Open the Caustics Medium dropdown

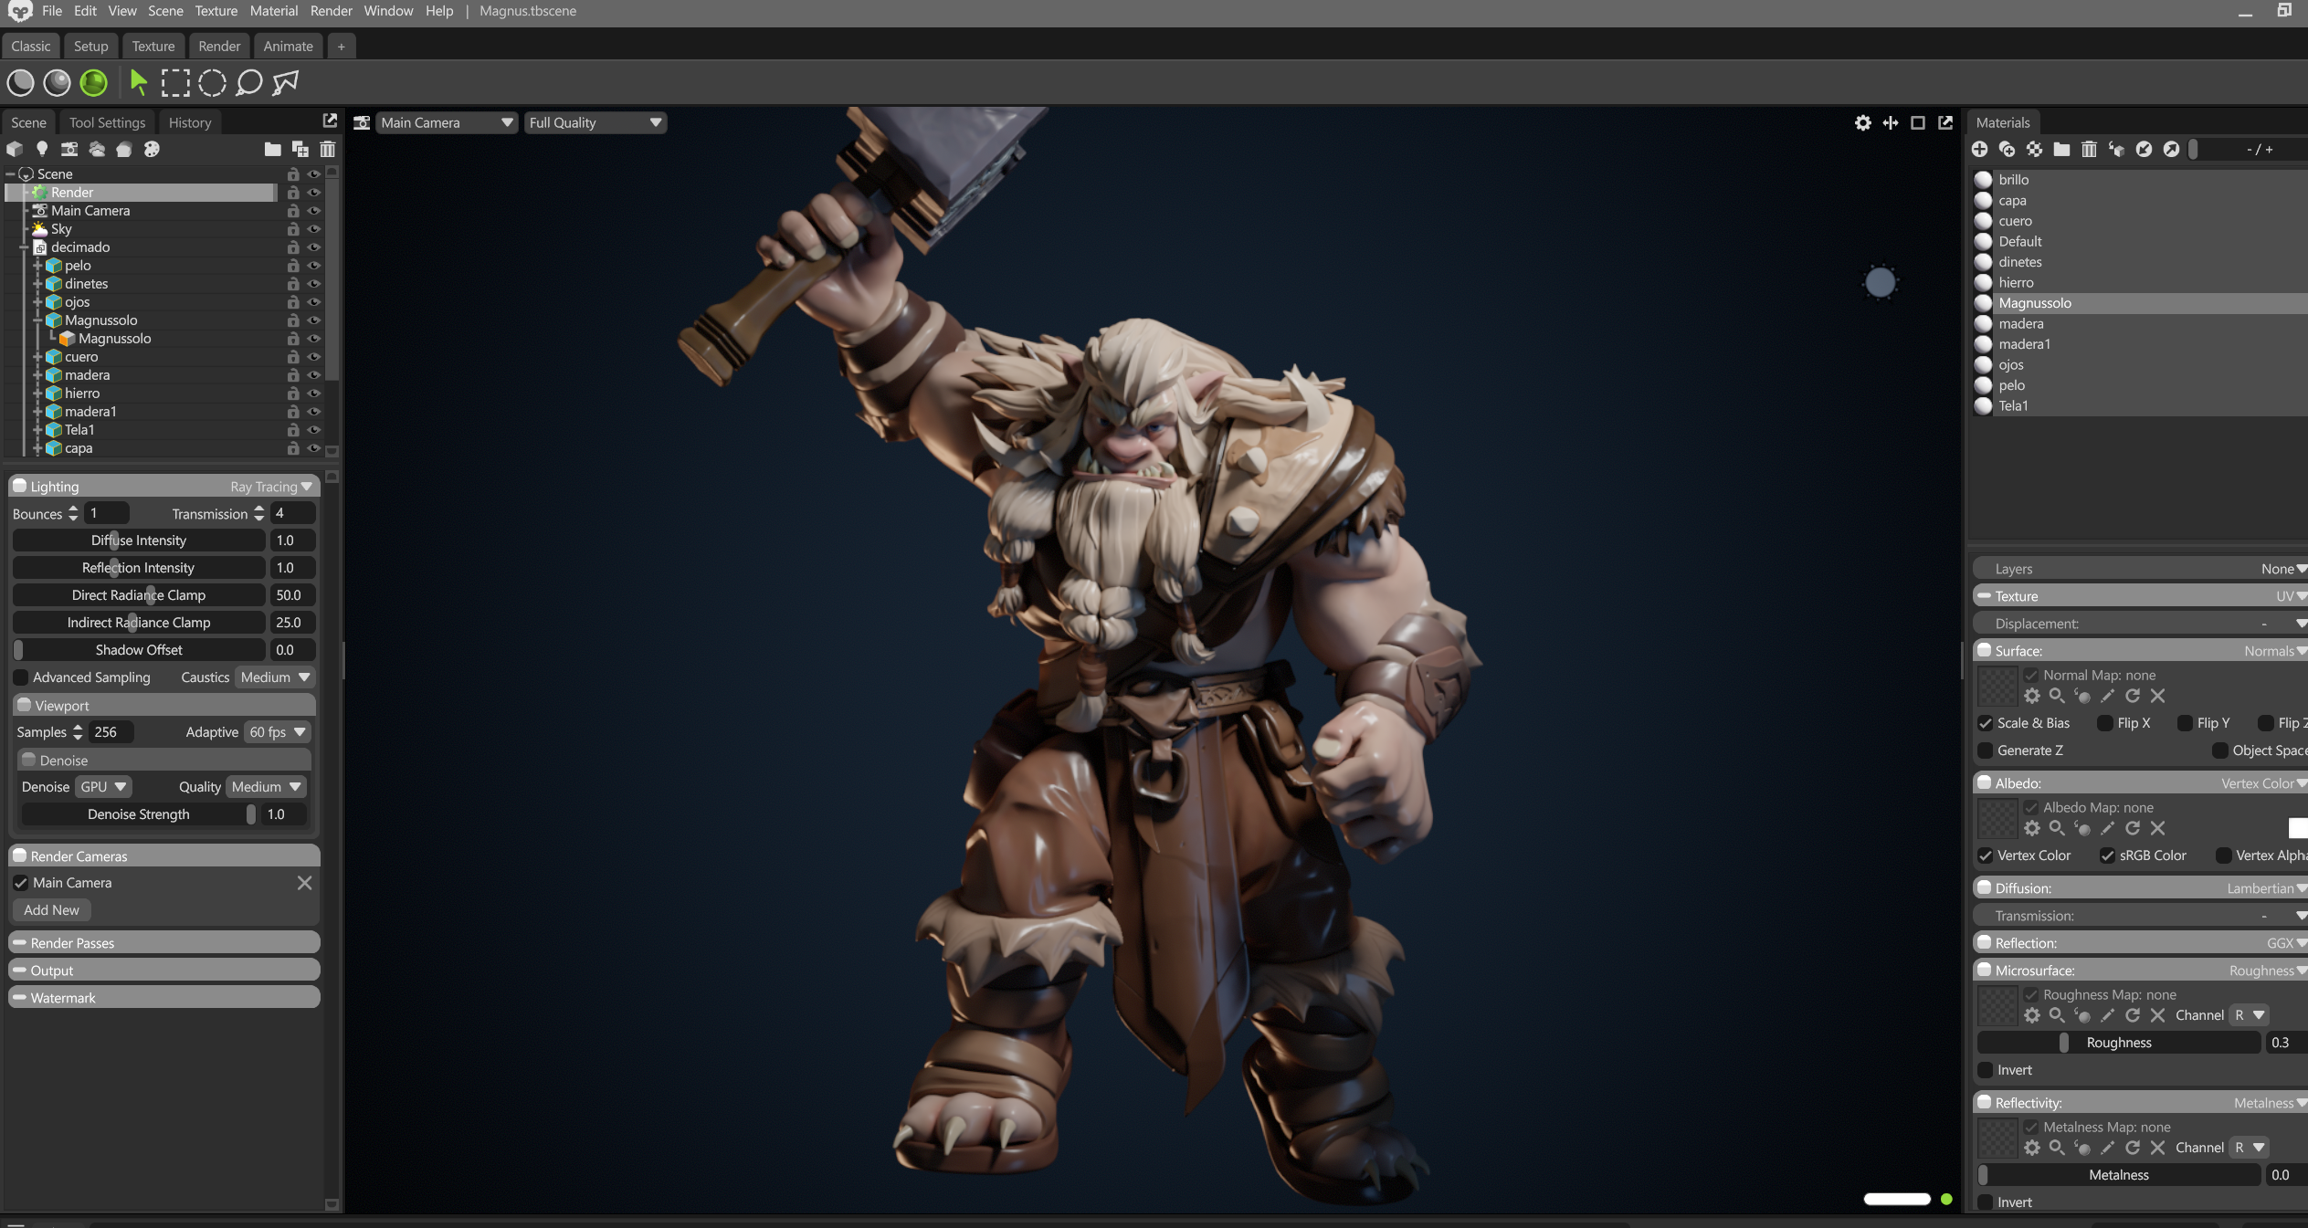click(x=275, y=677)
